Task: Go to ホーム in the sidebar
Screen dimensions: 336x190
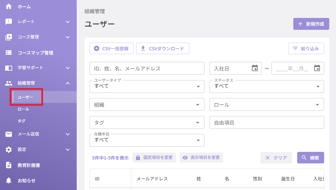Action: [x=24, y=7]
